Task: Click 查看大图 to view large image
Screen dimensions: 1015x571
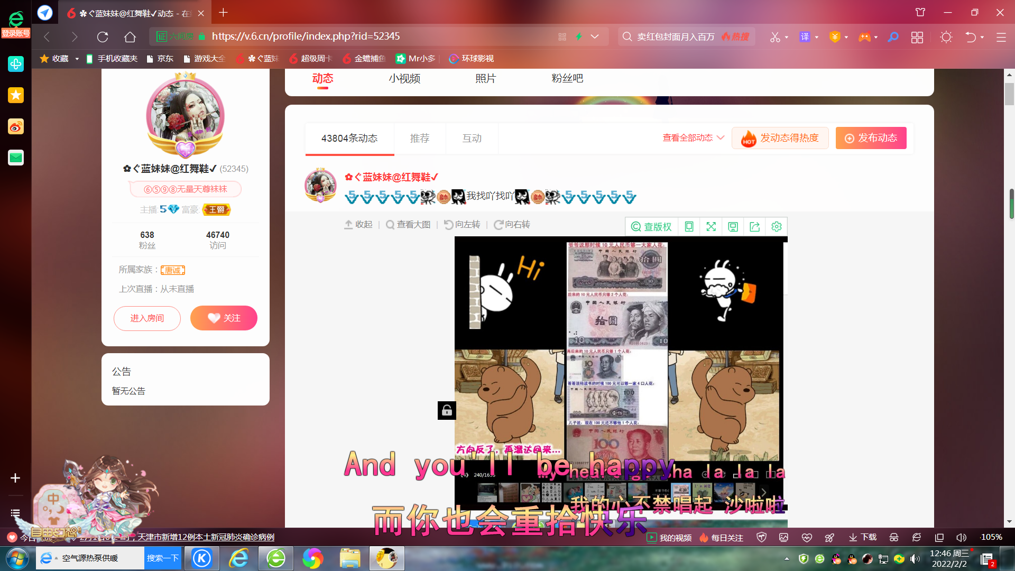Action: [408, 225]
